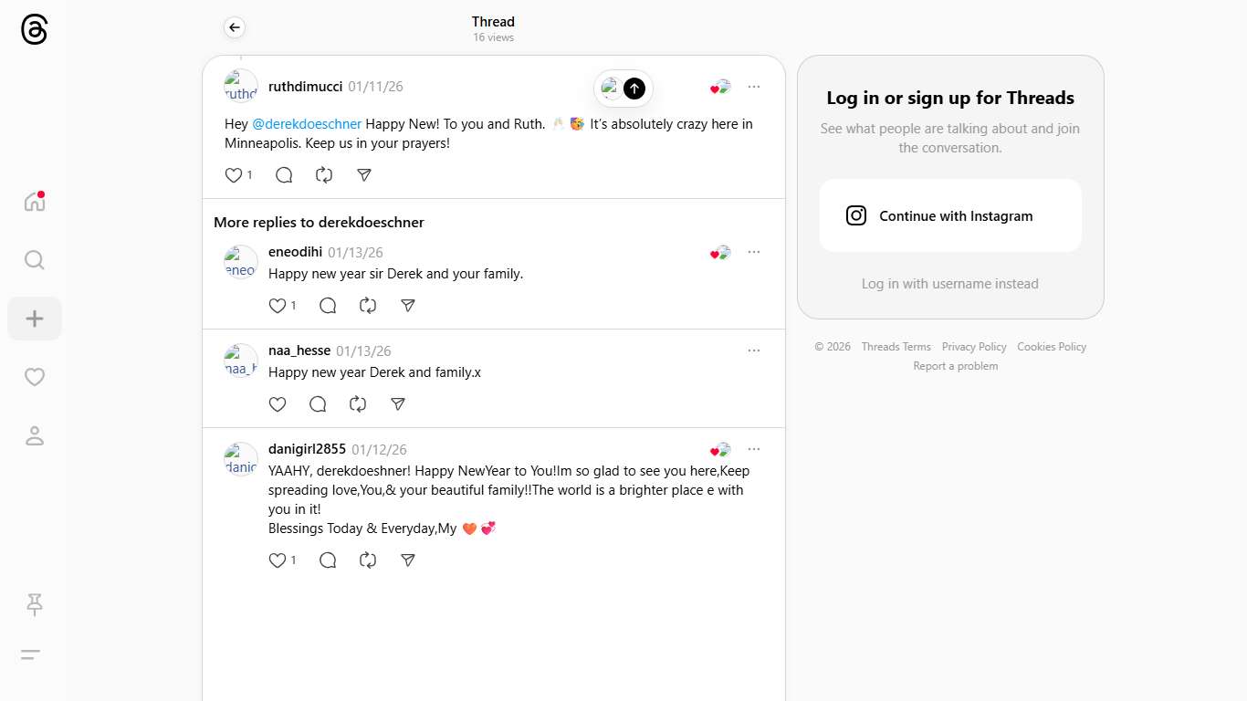Open the Search icon in sidebar
The height and width of the screenshot is (701, 1247).
35,260
